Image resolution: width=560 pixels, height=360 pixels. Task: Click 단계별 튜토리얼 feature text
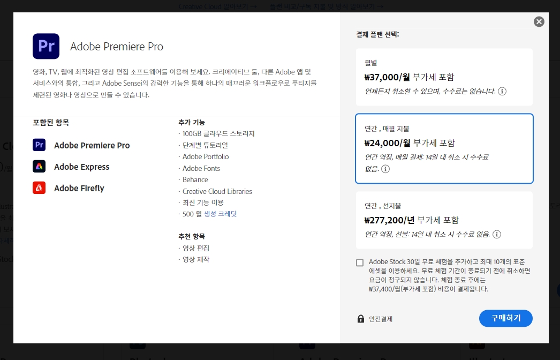pyautogui.click(x=205, y=145)
